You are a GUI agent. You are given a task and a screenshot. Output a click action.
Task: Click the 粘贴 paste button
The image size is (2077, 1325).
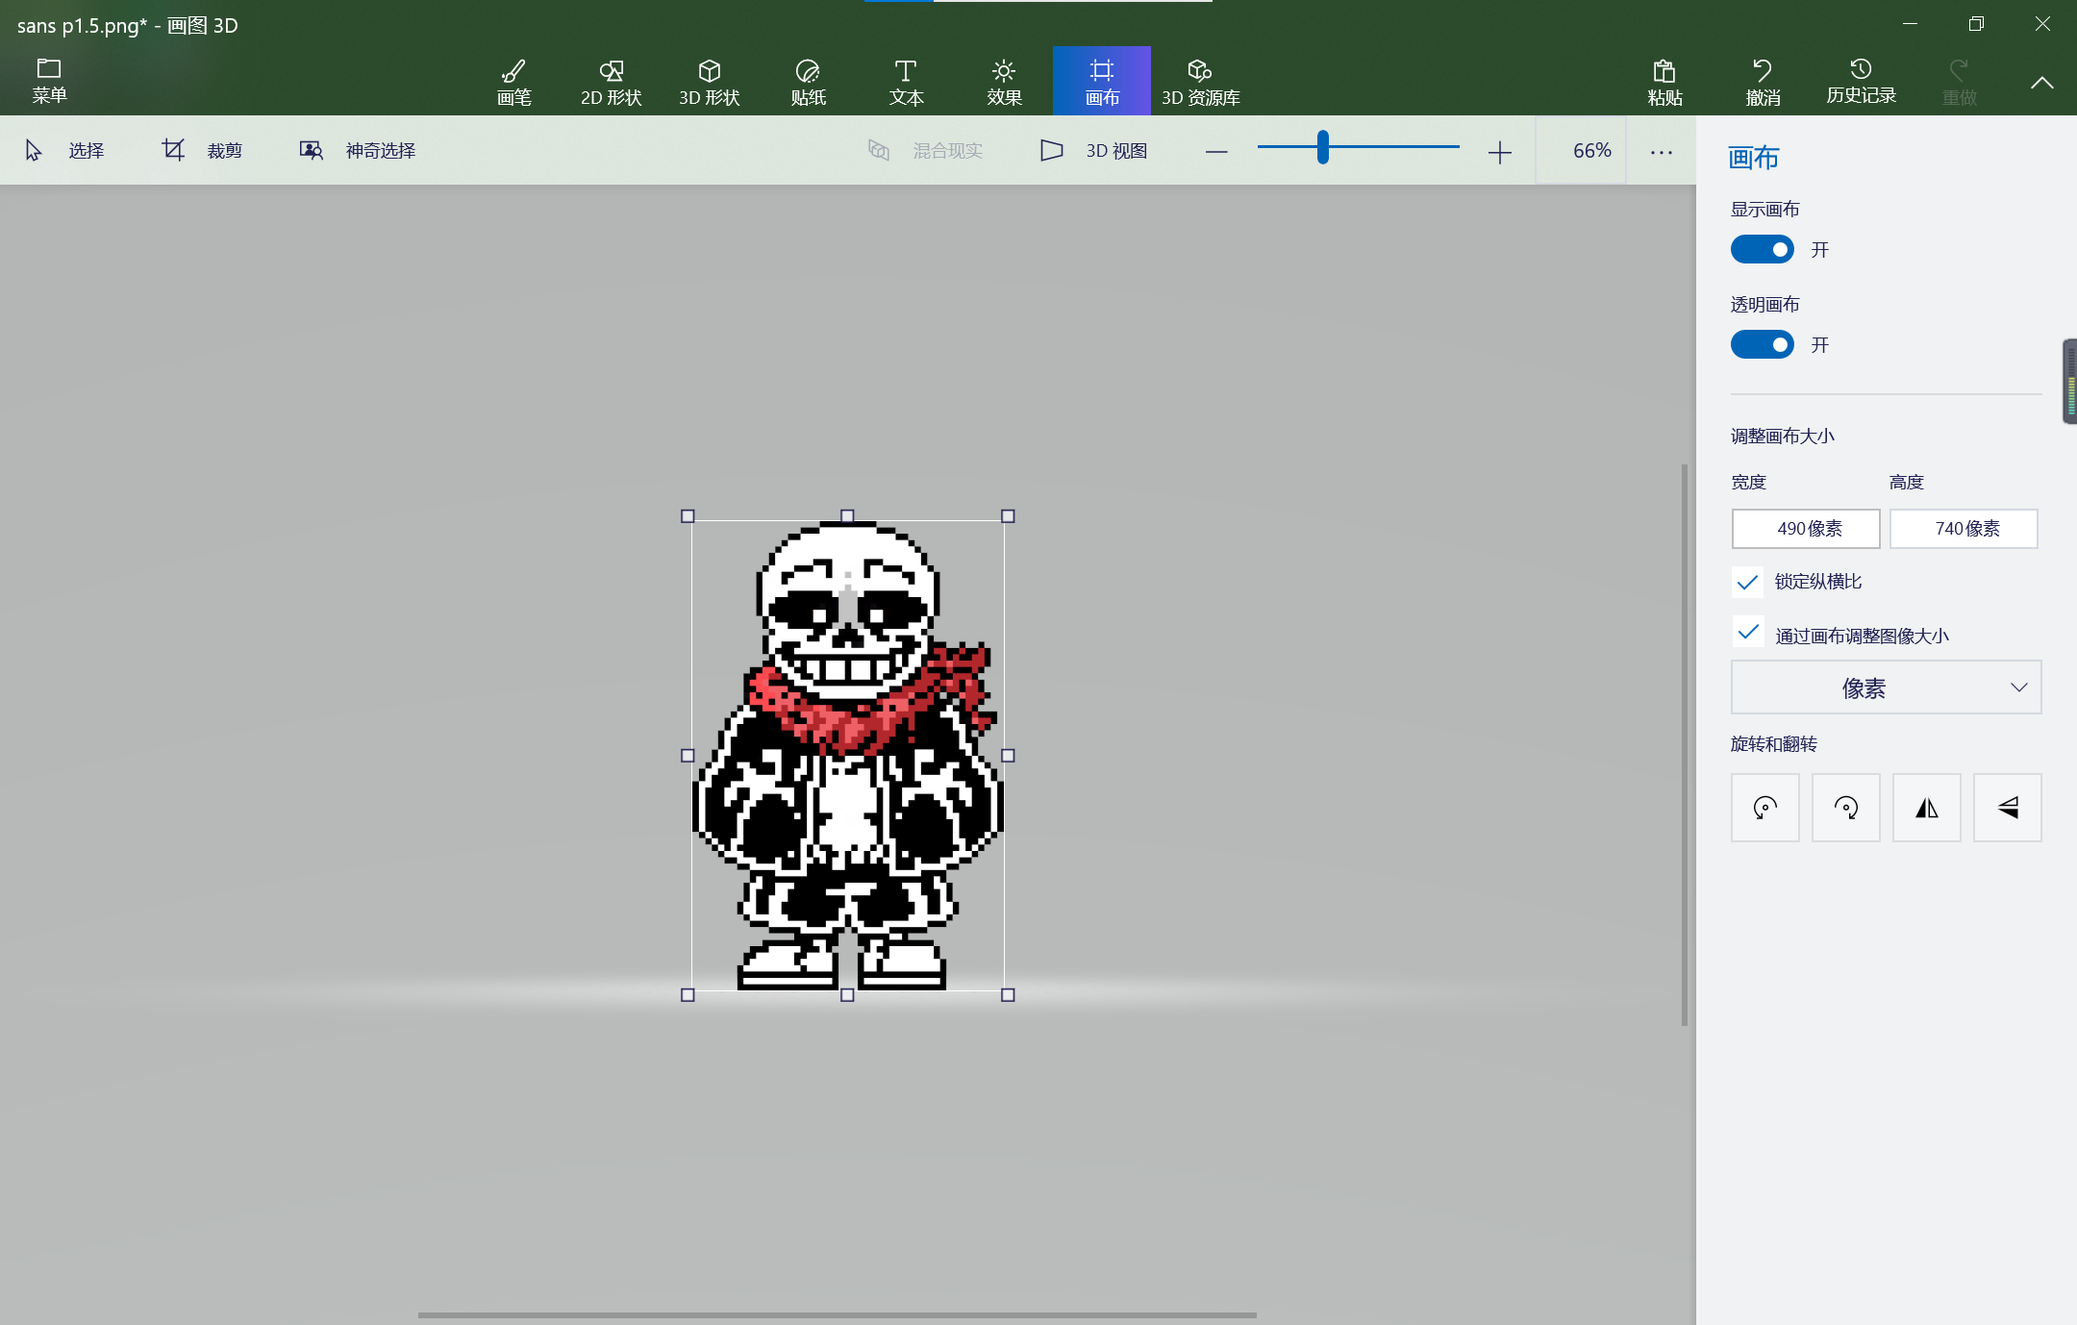point(1664,82)
